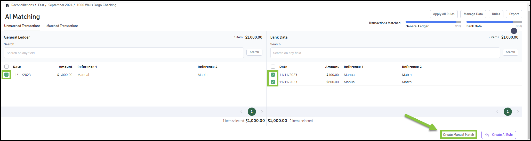Click Create Manual Match button
The width and height of the screenshot is (531, 141).
(458, 135)
